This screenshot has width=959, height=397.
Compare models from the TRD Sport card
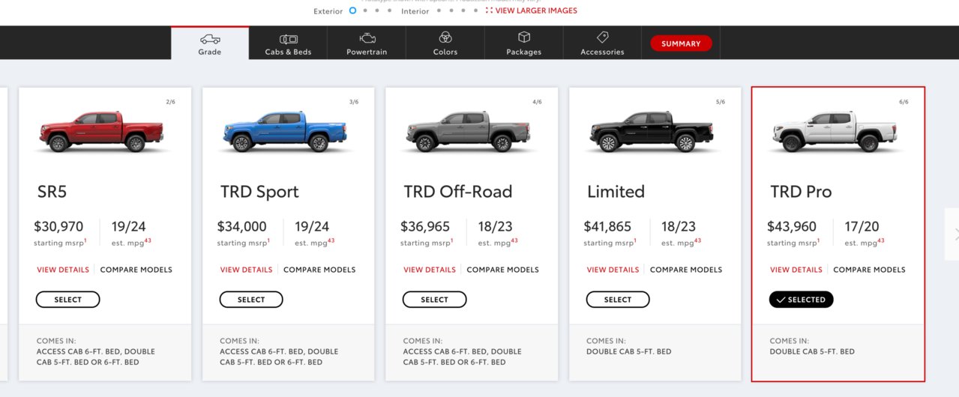[319, 270]
